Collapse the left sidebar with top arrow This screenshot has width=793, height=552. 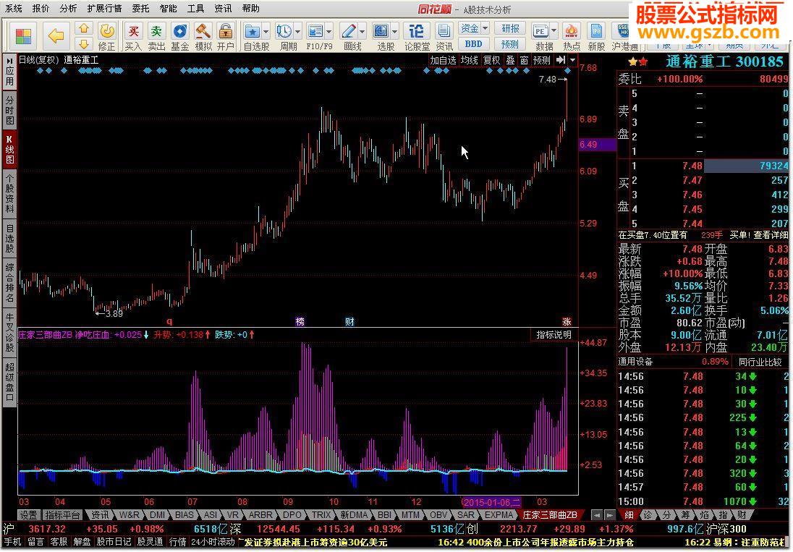(9, 61)
